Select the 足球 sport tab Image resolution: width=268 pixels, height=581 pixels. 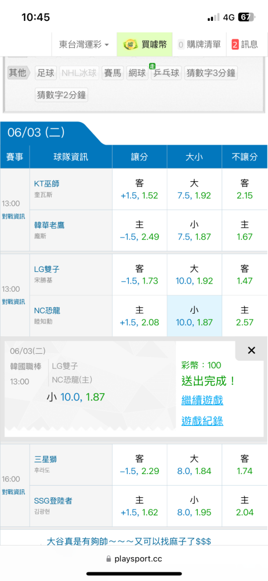(45, 73)
